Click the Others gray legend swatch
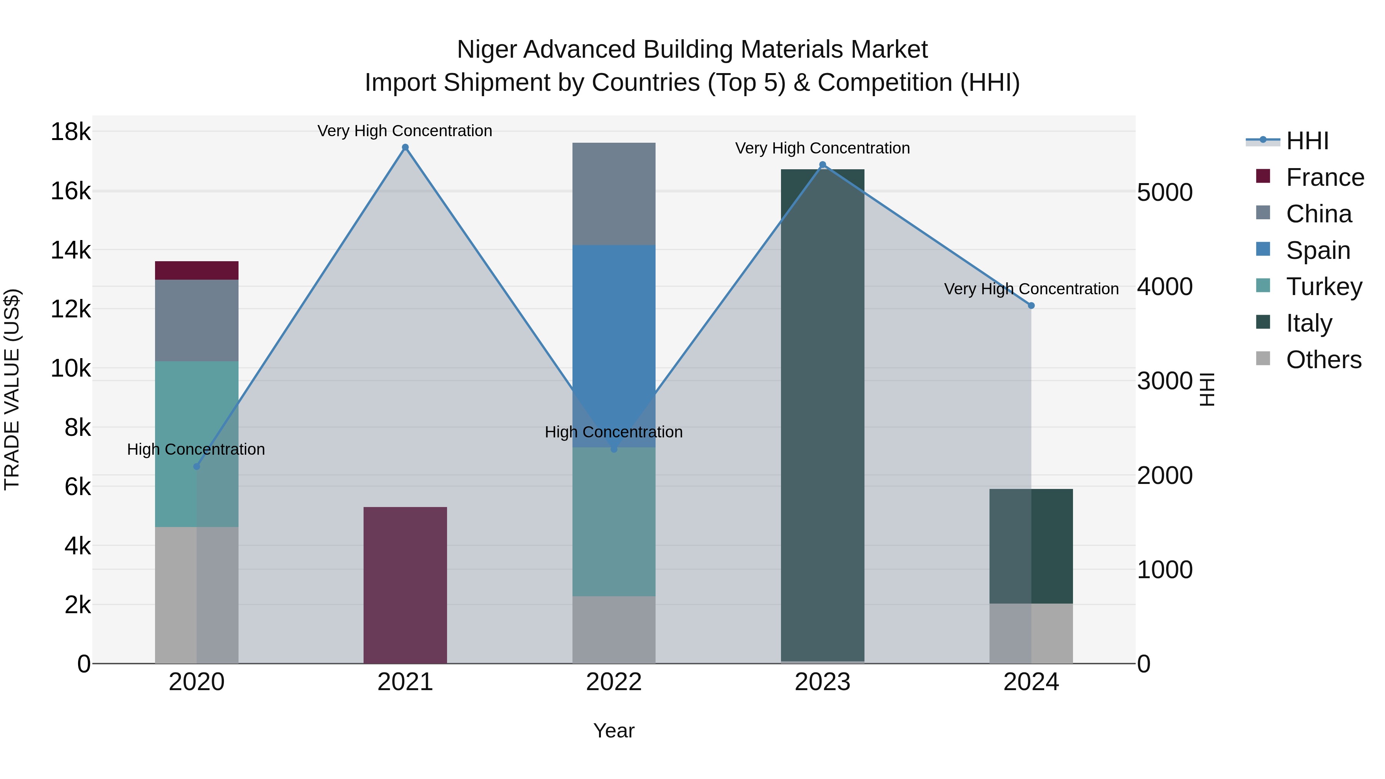The width and height of the screenshot is (1385, 779). [1263, 359]
